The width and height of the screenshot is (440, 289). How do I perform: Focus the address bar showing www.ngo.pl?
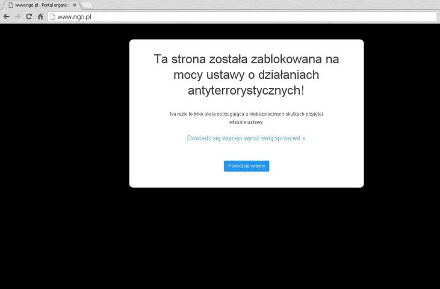tap(242, 17)
